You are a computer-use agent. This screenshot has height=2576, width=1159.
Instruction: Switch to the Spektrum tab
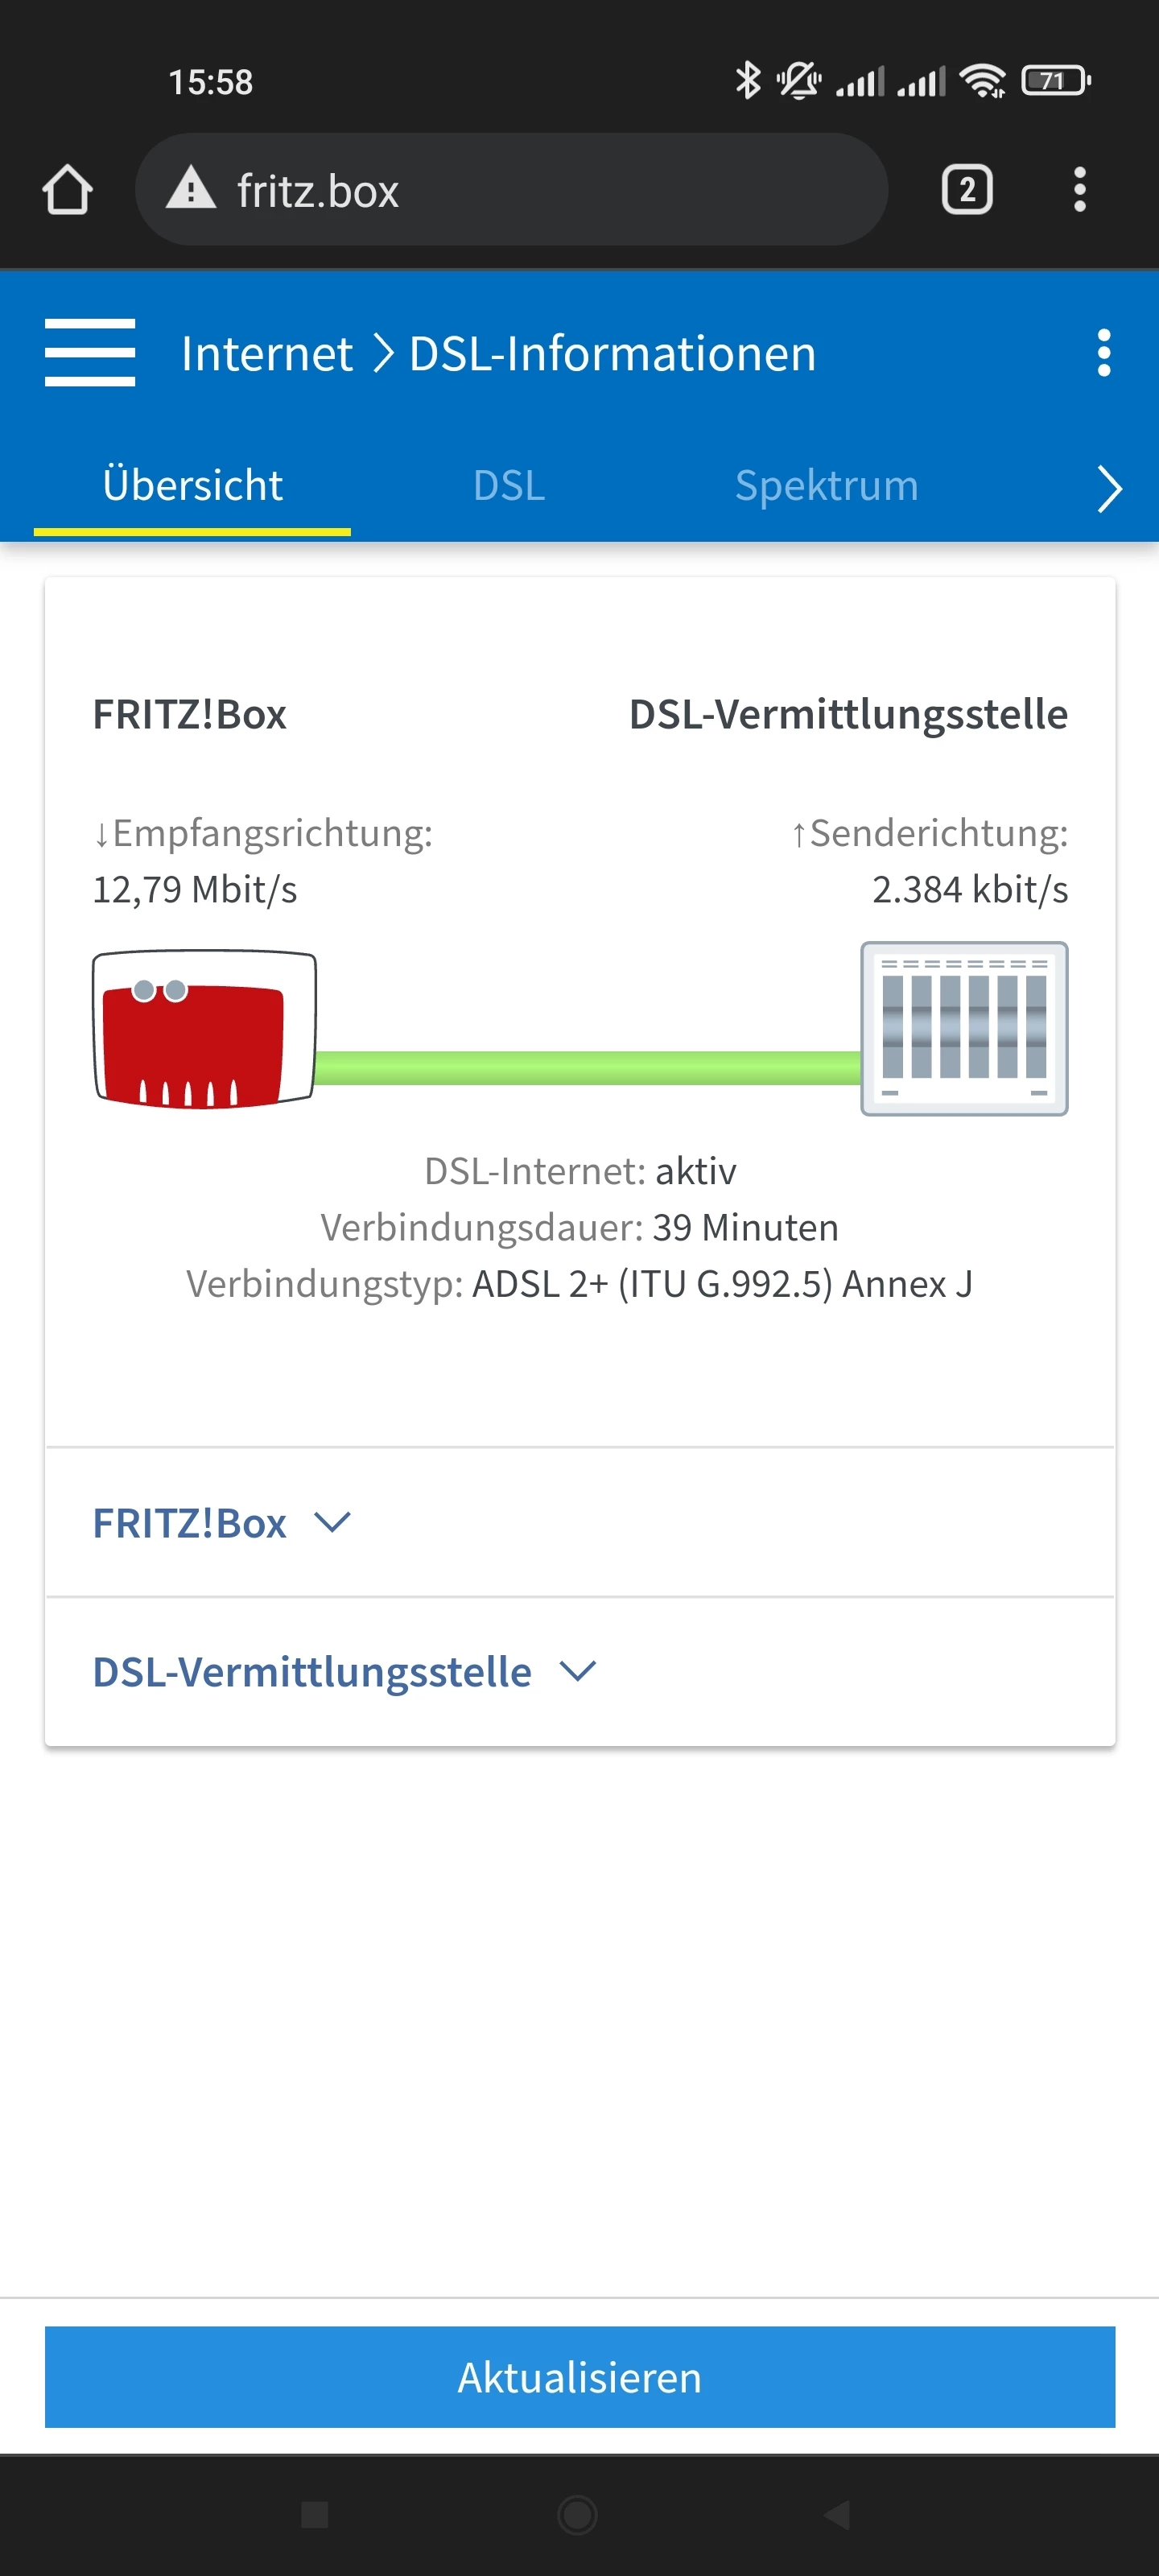click(826, 486)
